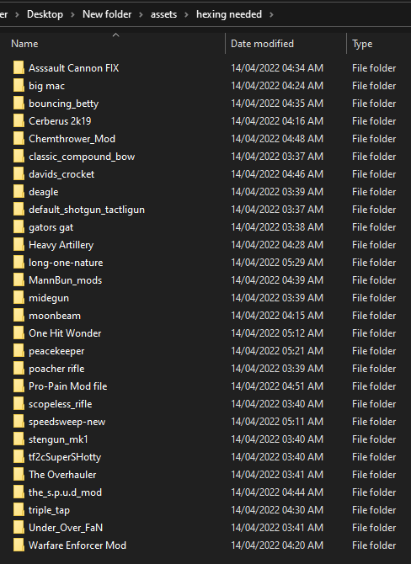Select the moonbeam folder icon
Screen dimensions: 411x564
point(19,315)
